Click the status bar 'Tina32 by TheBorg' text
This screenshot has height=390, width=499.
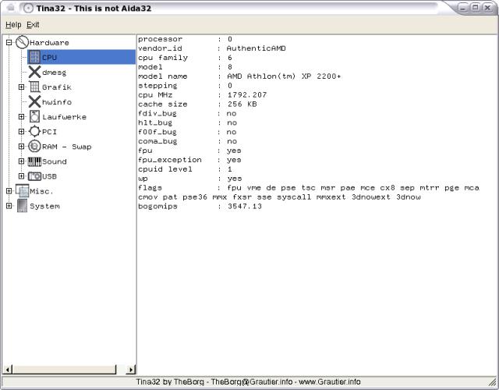(170, 381)
